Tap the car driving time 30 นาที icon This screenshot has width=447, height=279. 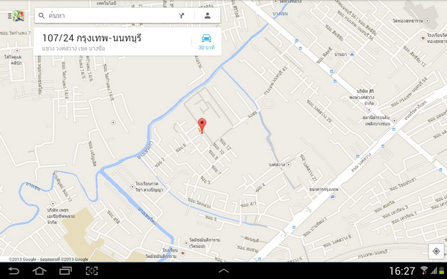pyautogui.click(x=206, y=41)
